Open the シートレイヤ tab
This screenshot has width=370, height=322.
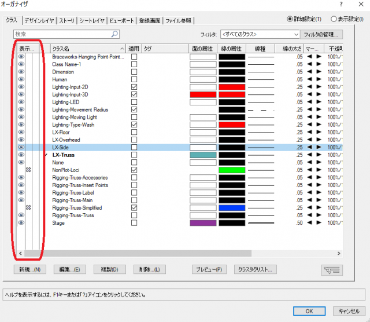point(92,21)
